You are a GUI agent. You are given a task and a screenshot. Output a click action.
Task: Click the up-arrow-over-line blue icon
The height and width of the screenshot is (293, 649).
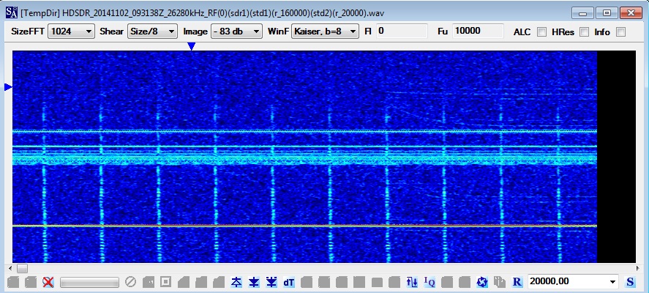point(236,282)
